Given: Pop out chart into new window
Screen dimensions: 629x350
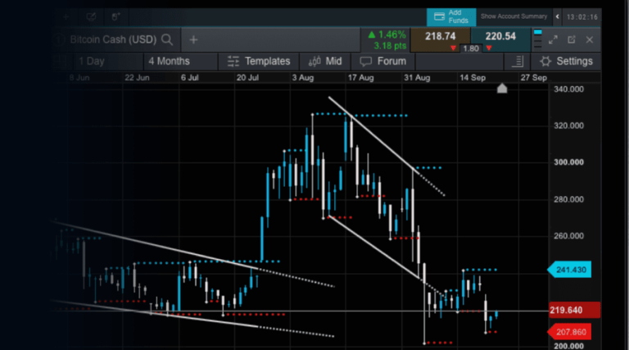Looking at the screenshot, I should pyautogui.click(x=572, y=39).
